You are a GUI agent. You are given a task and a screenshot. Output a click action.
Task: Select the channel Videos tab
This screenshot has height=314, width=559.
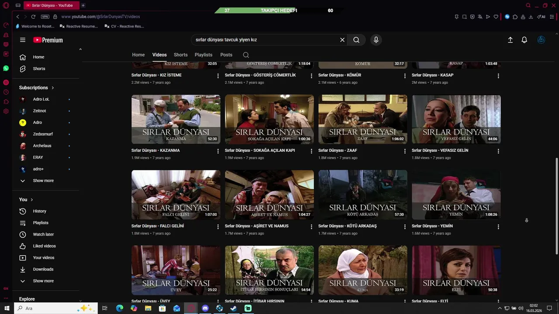point(159,55)
